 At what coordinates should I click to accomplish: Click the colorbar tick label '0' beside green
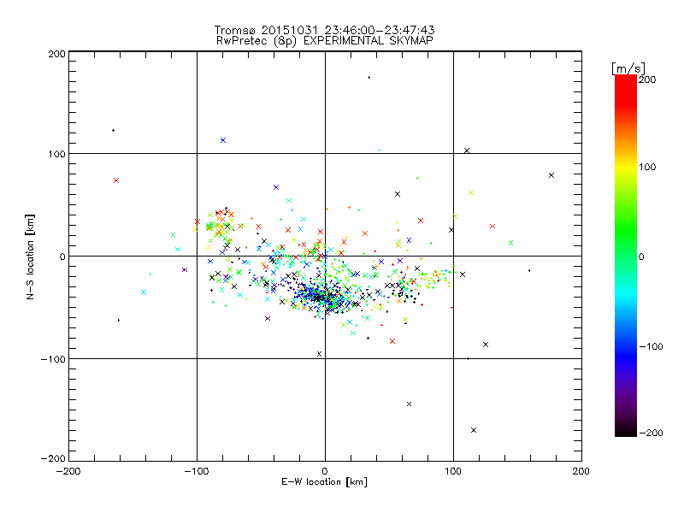pyautogui.click(x=641, y=256)
